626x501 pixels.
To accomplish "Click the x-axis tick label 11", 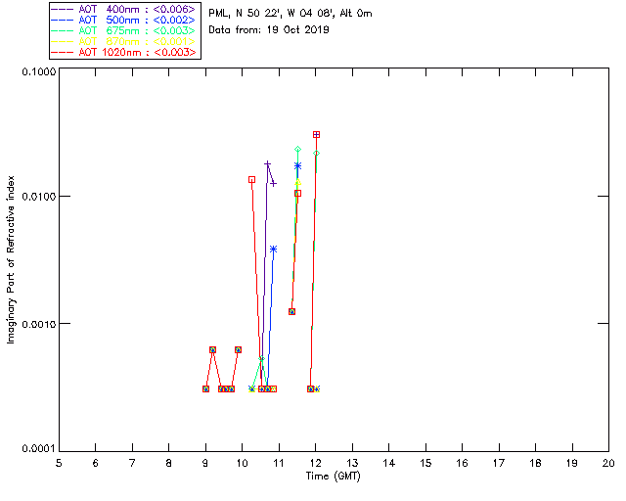I will (278, 463).
